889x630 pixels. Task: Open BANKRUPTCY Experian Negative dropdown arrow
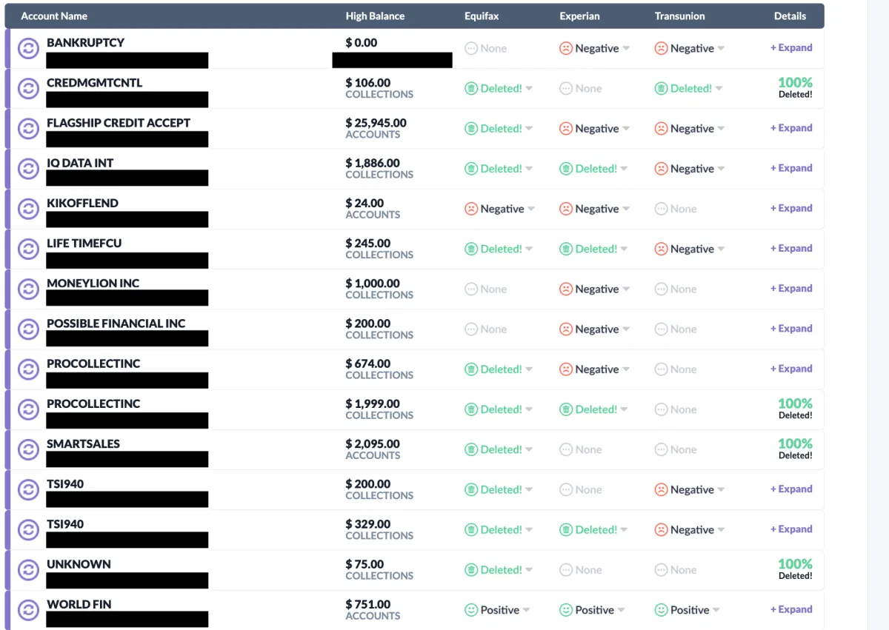pos(626,49)
